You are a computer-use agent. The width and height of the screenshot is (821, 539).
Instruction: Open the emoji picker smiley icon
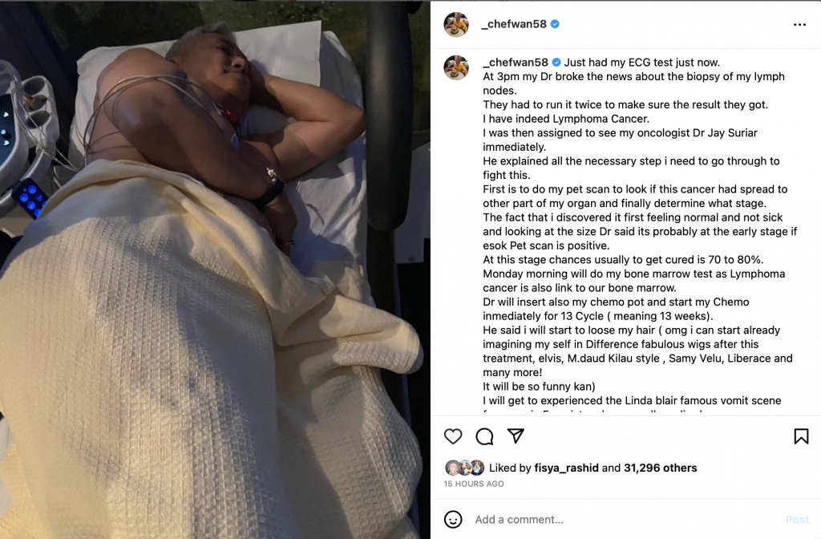tap(453, 520)
